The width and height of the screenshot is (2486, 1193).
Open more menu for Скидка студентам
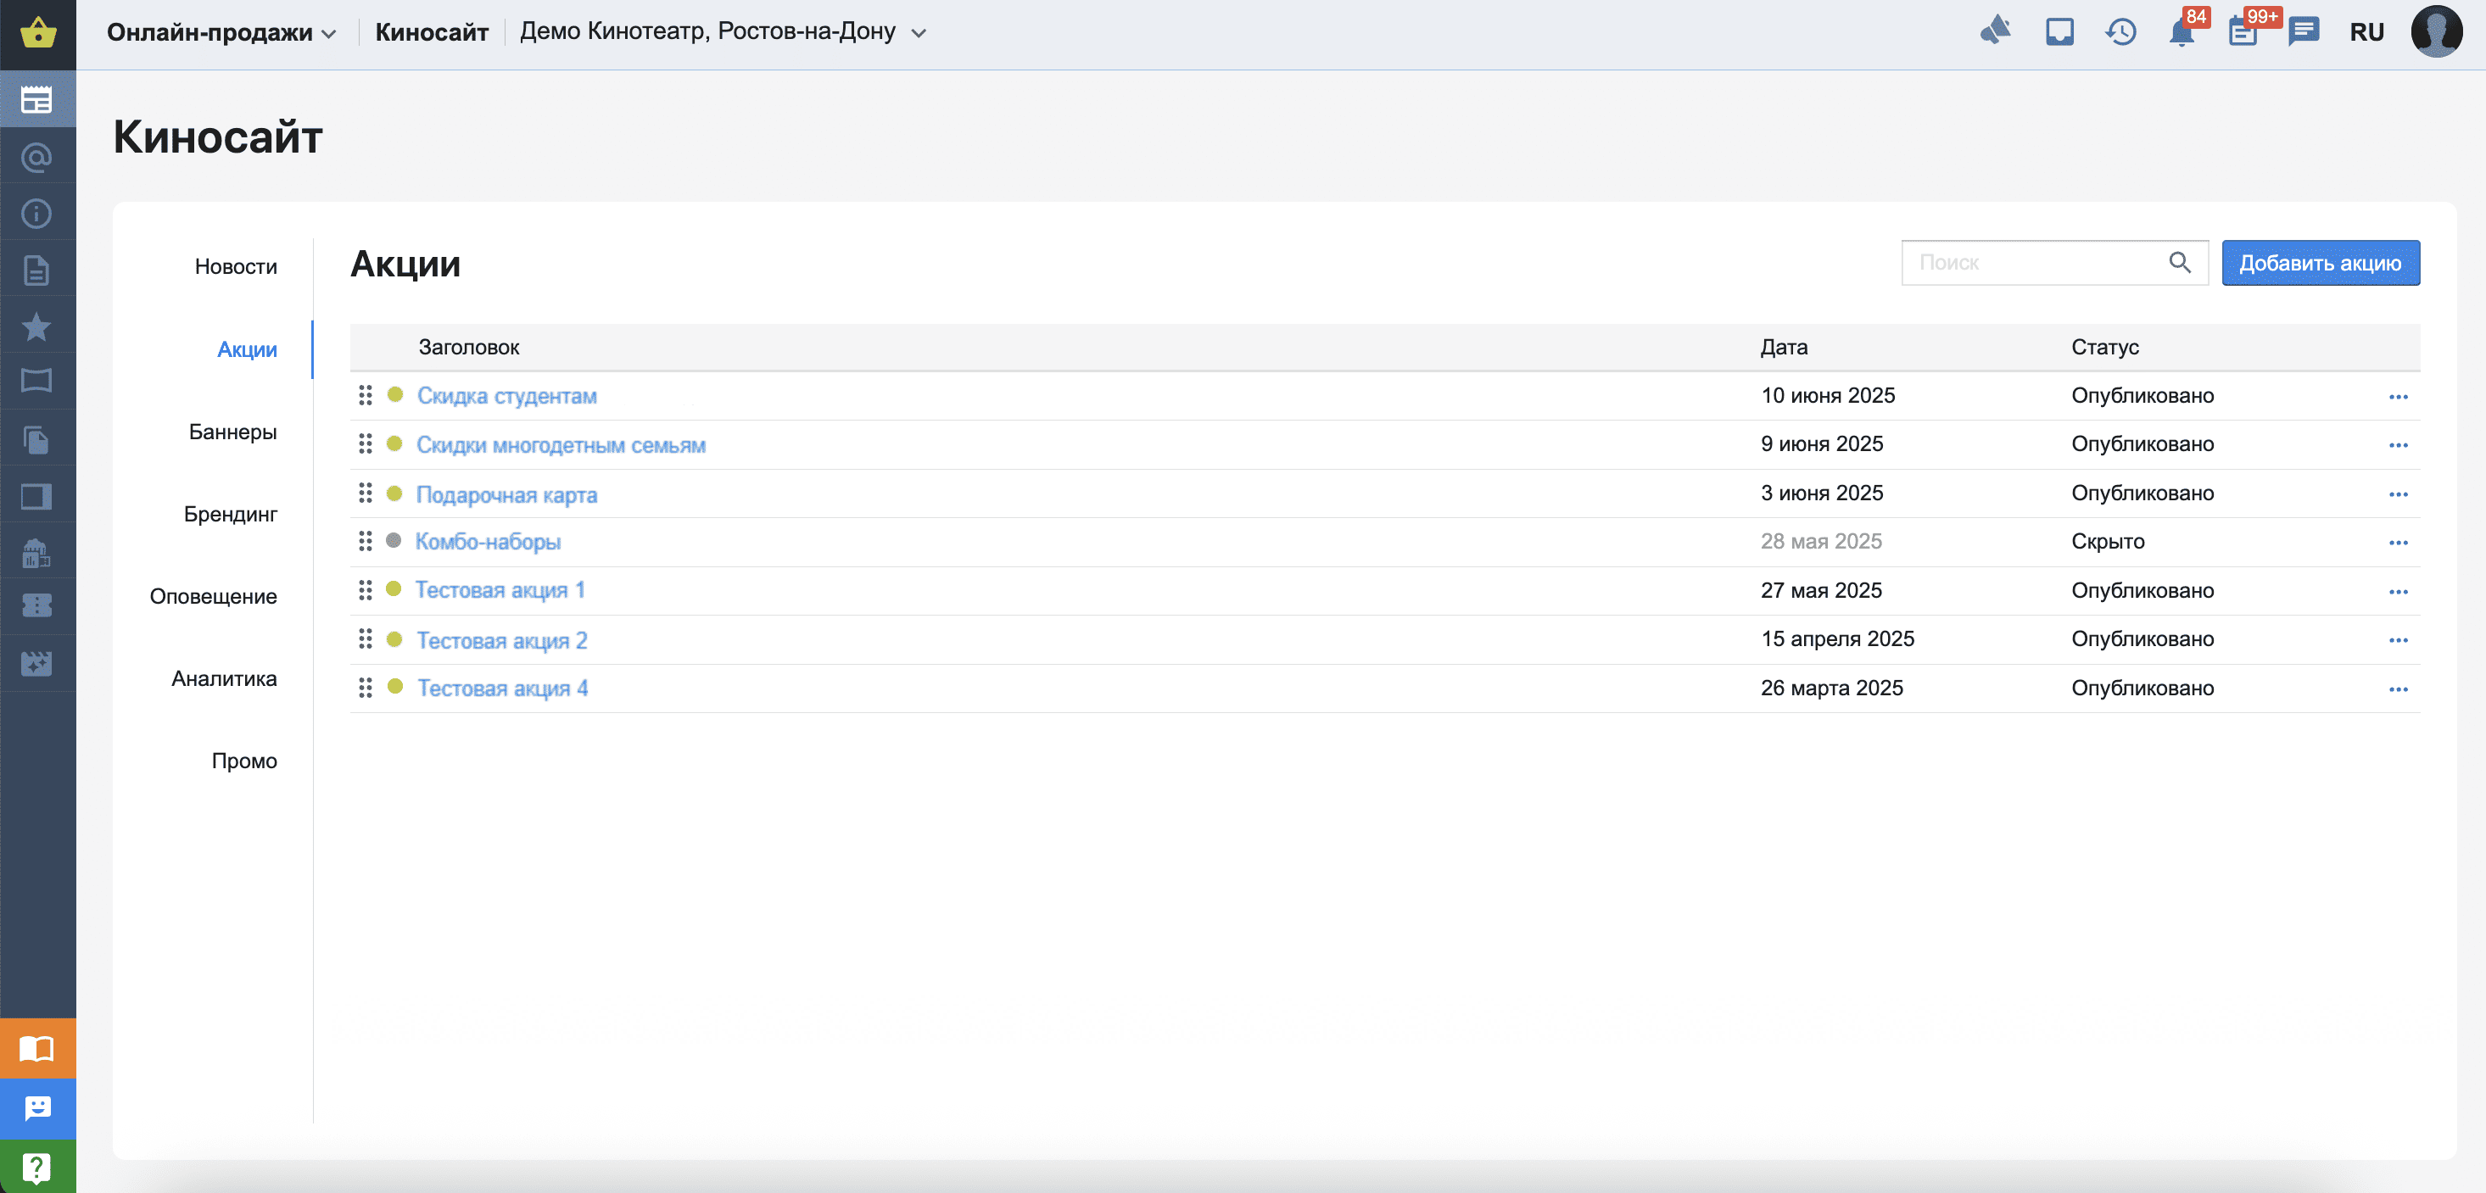point(2398,396)
